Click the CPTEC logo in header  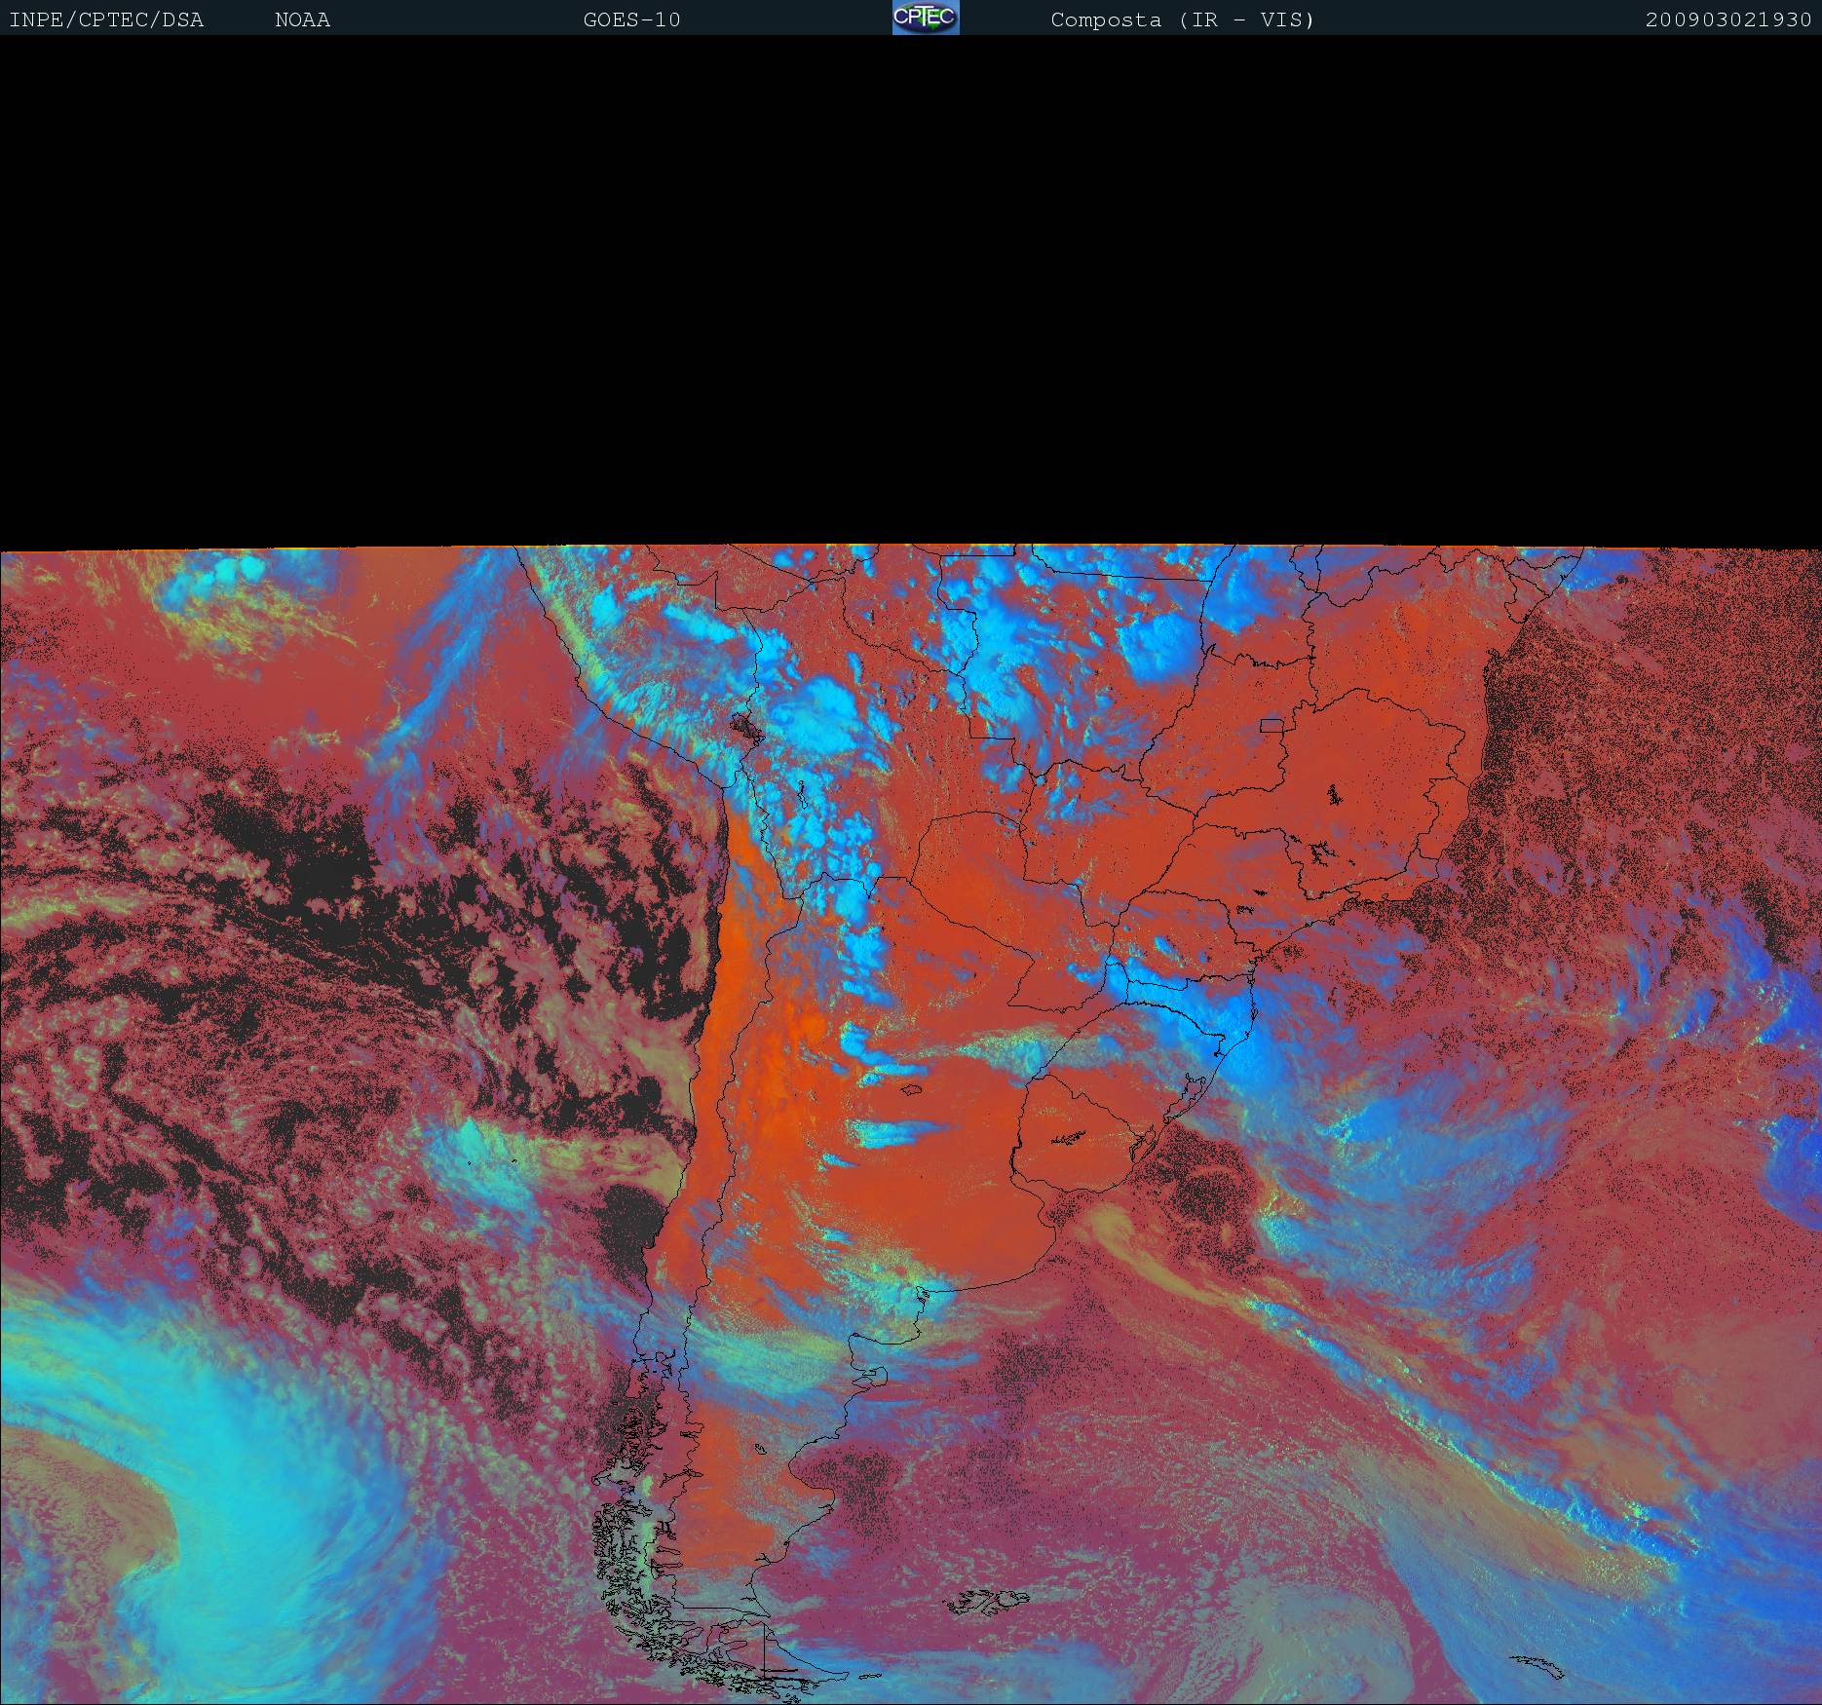(926, 18)
